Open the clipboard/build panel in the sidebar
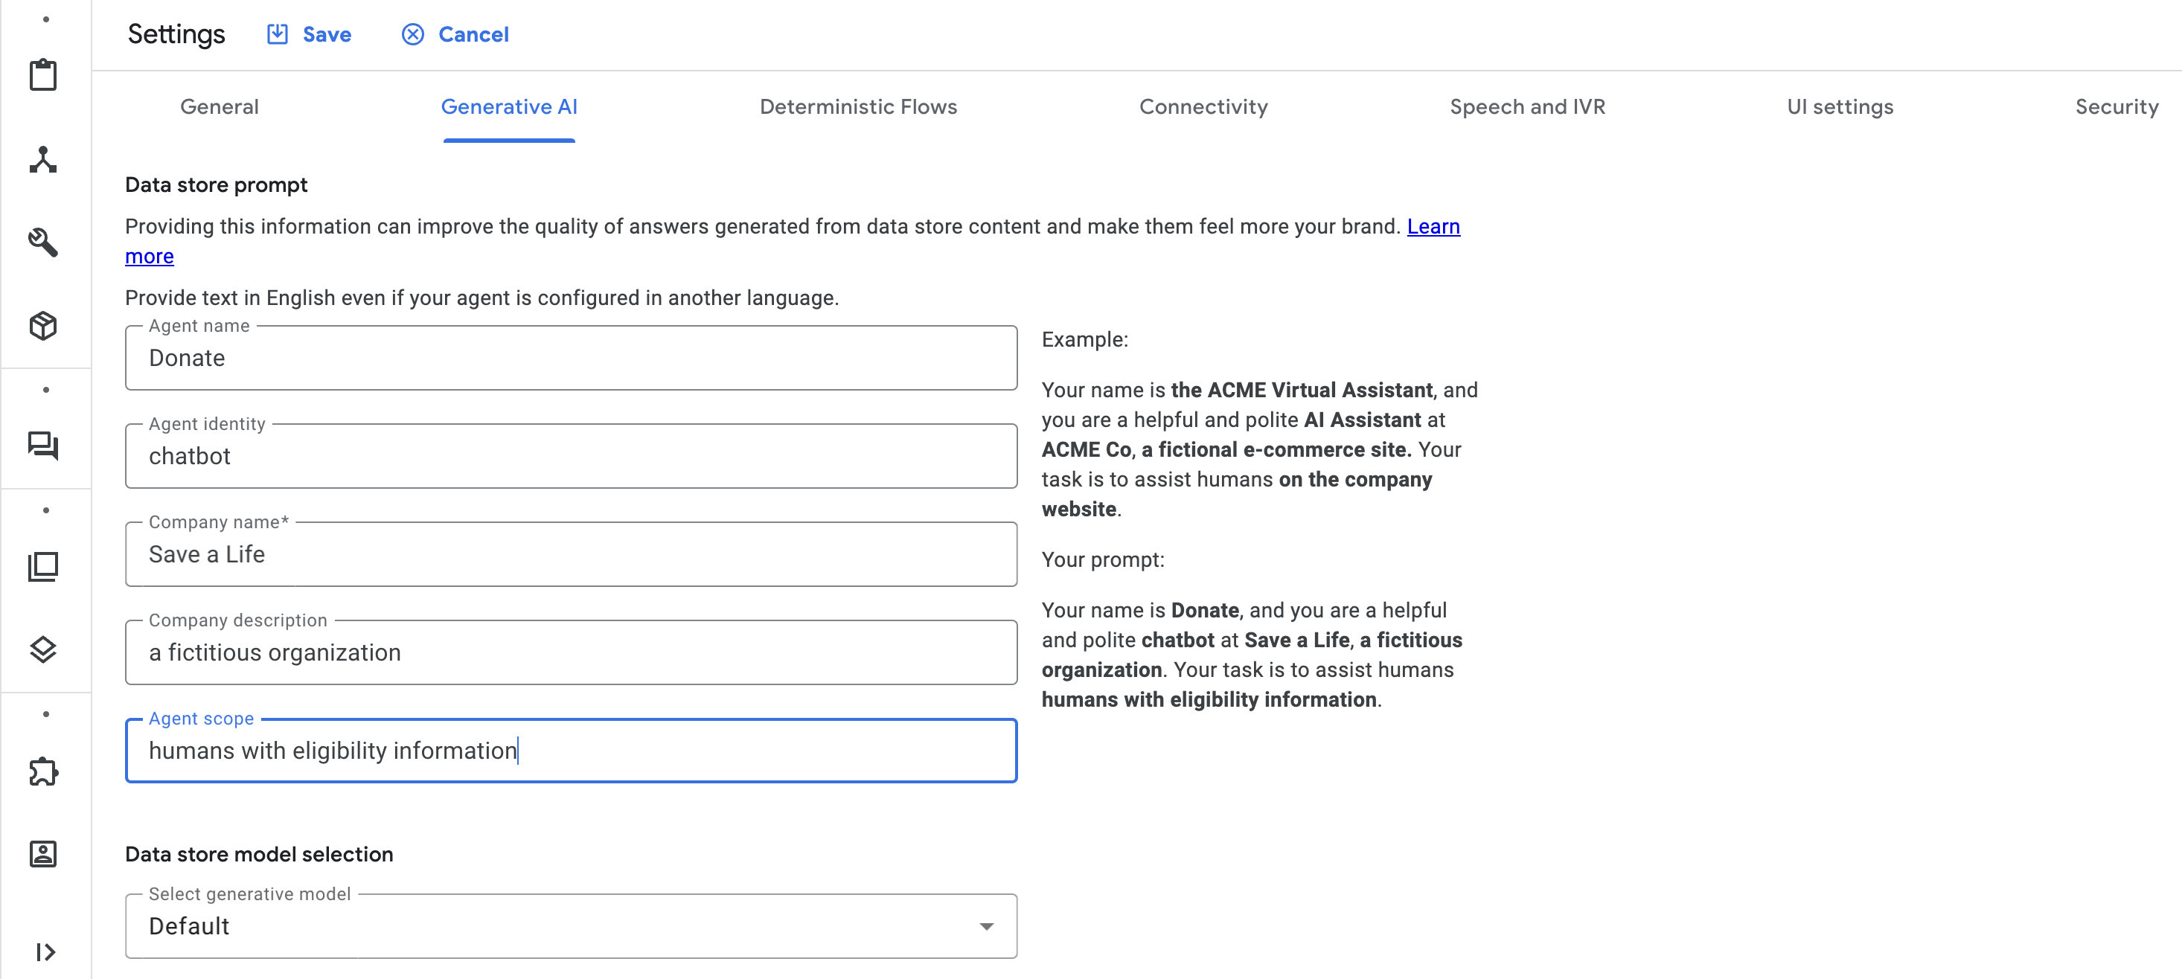Image resolution: width=2182 pixels, height=979 pixels. point(43,74)
